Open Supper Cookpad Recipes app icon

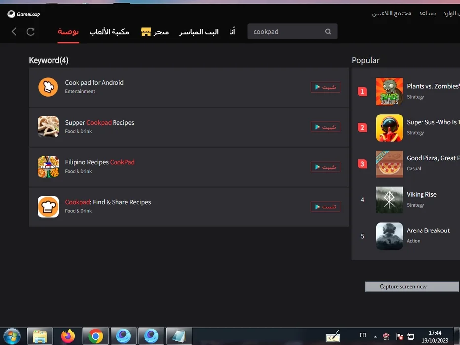pyautogui.click(x=48, y=127)
